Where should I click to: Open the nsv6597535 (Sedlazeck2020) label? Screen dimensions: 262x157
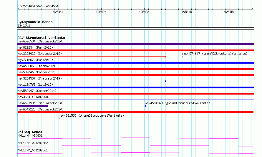coord(41,103)
